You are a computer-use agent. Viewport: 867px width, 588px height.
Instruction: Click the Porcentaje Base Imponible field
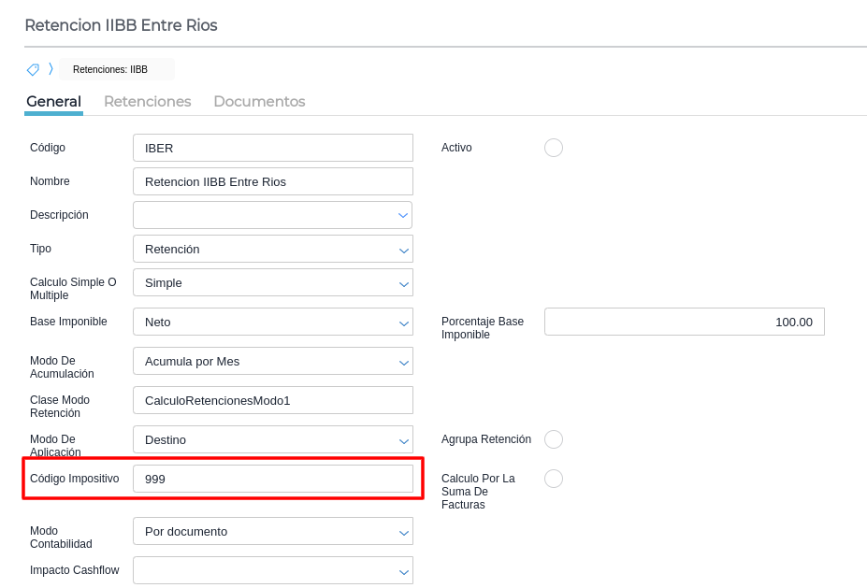[x=684, y=322]
